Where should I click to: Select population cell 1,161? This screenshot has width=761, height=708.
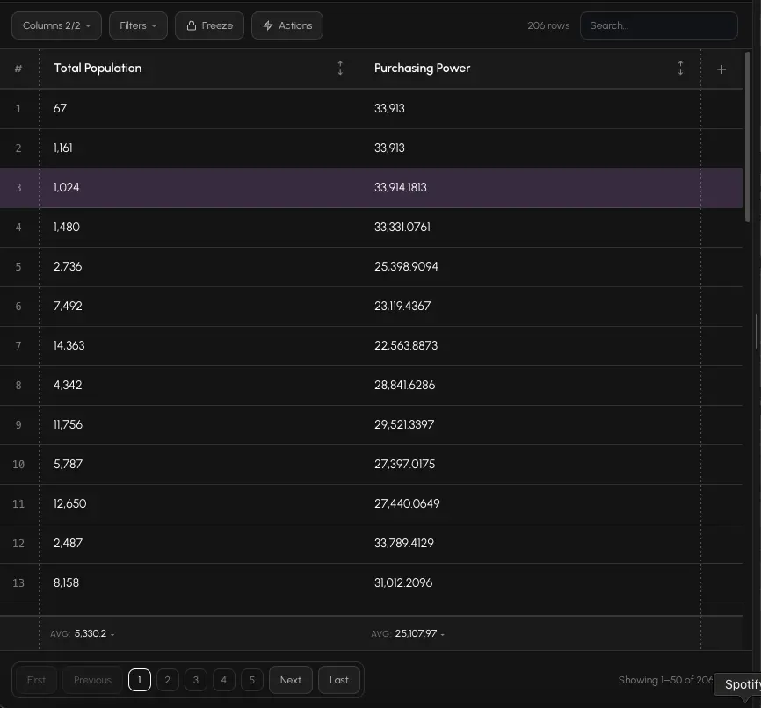tap(63, 148)
